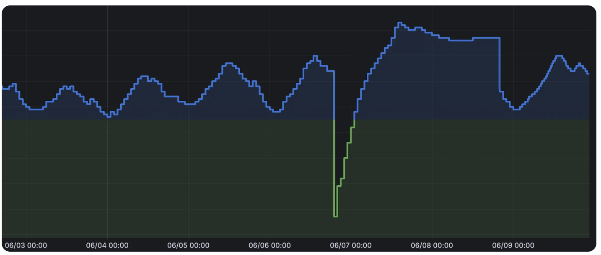Viewport: 601px width, 255px height.
Task: Click the blue peak on 06/04 midday
Action: coord(144,76)
